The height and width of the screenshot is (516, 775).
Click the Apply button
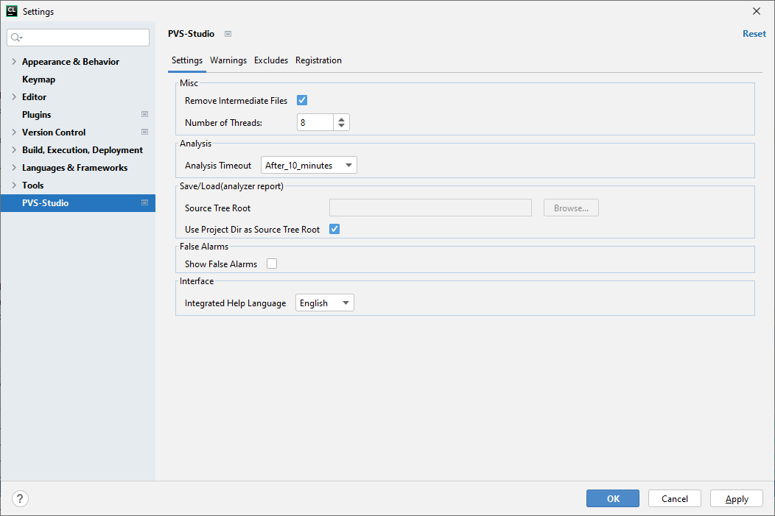[x=737, y=499]
